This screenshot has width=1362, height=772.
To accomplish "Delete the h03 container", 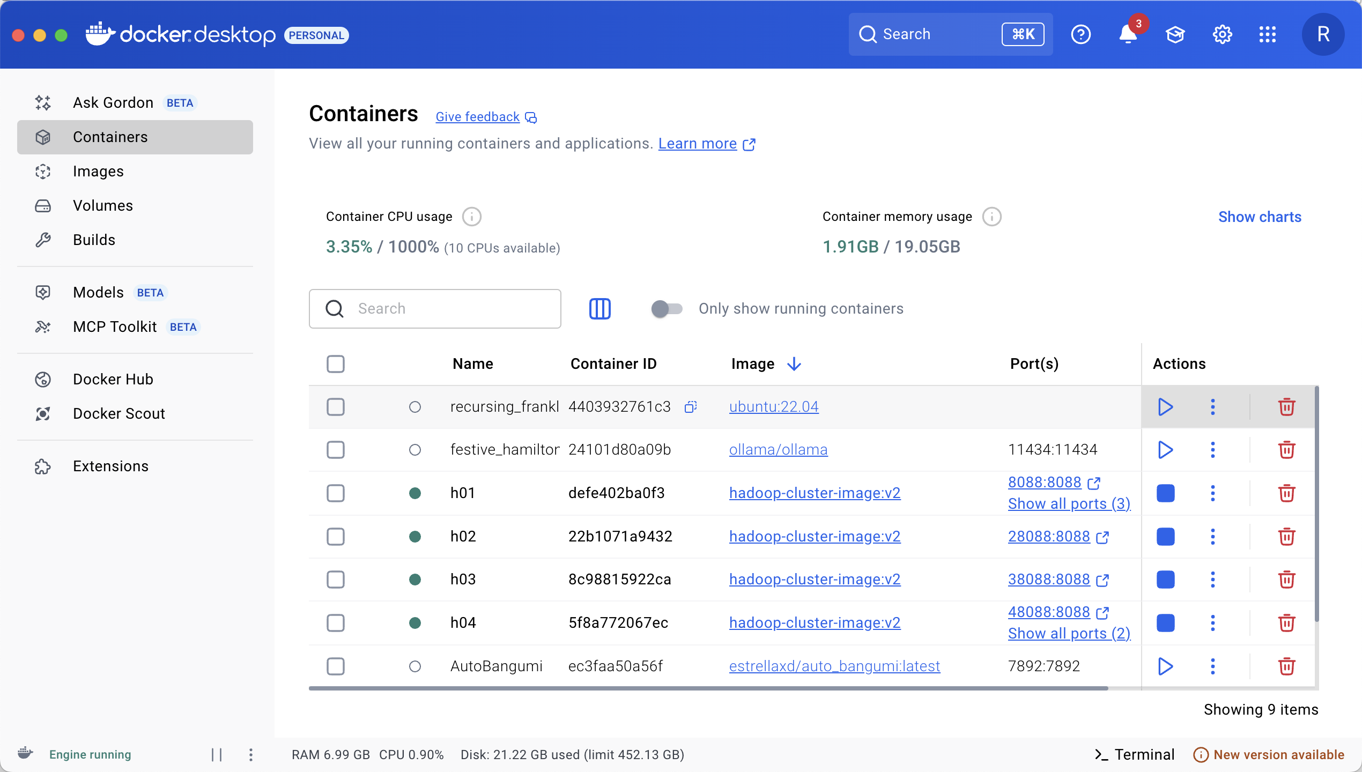I will pos(1286,580).
